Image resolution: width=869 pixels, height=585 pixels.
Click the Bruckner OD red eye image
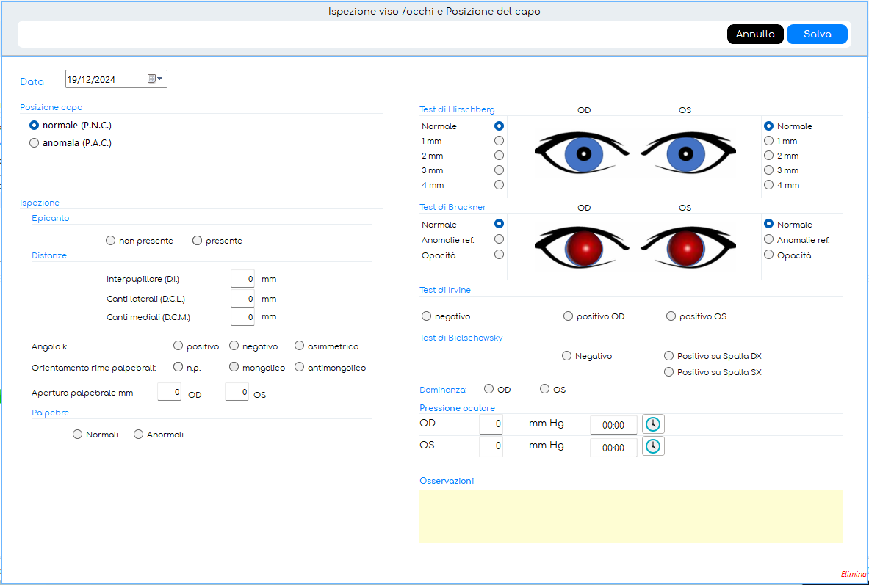583,247
